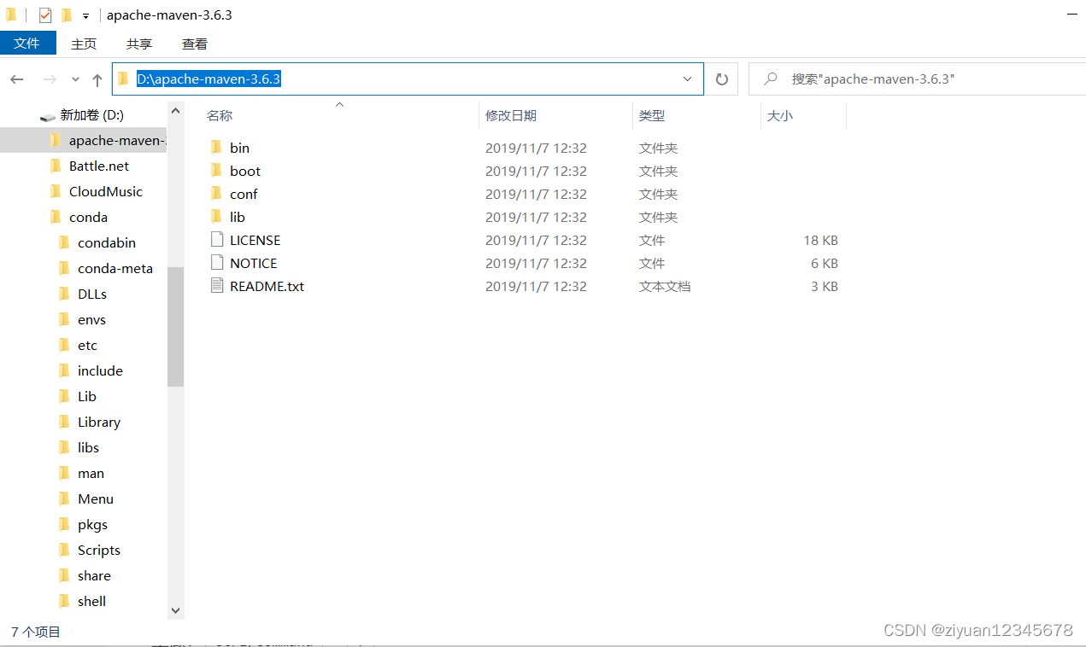
Task: Select the NOTICE file icon
Action: coord(216,263)
